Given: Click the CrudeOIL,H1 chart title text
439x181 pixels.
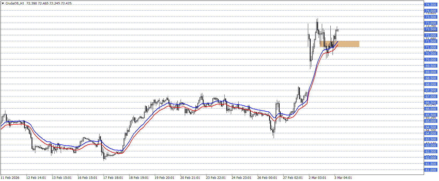Looking at the screenshot, I should (15, 3).
